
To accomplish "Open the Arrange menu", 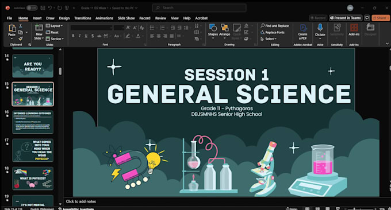I will click(x=224, y=32).
